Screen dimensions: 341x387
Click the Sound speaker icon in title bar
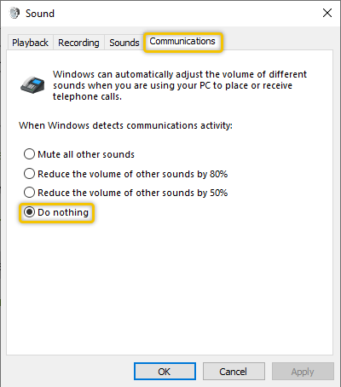point(14,13)
